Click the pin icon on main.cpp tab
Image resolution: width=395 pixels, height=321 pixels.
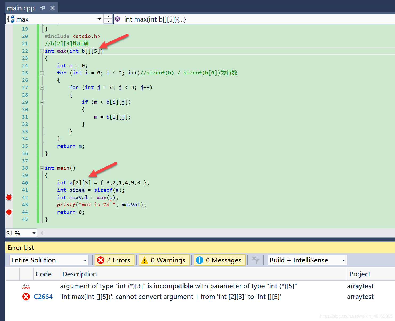click(43, 8)
